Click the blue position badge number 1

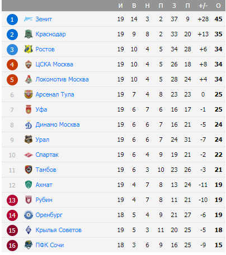(12, 20)
